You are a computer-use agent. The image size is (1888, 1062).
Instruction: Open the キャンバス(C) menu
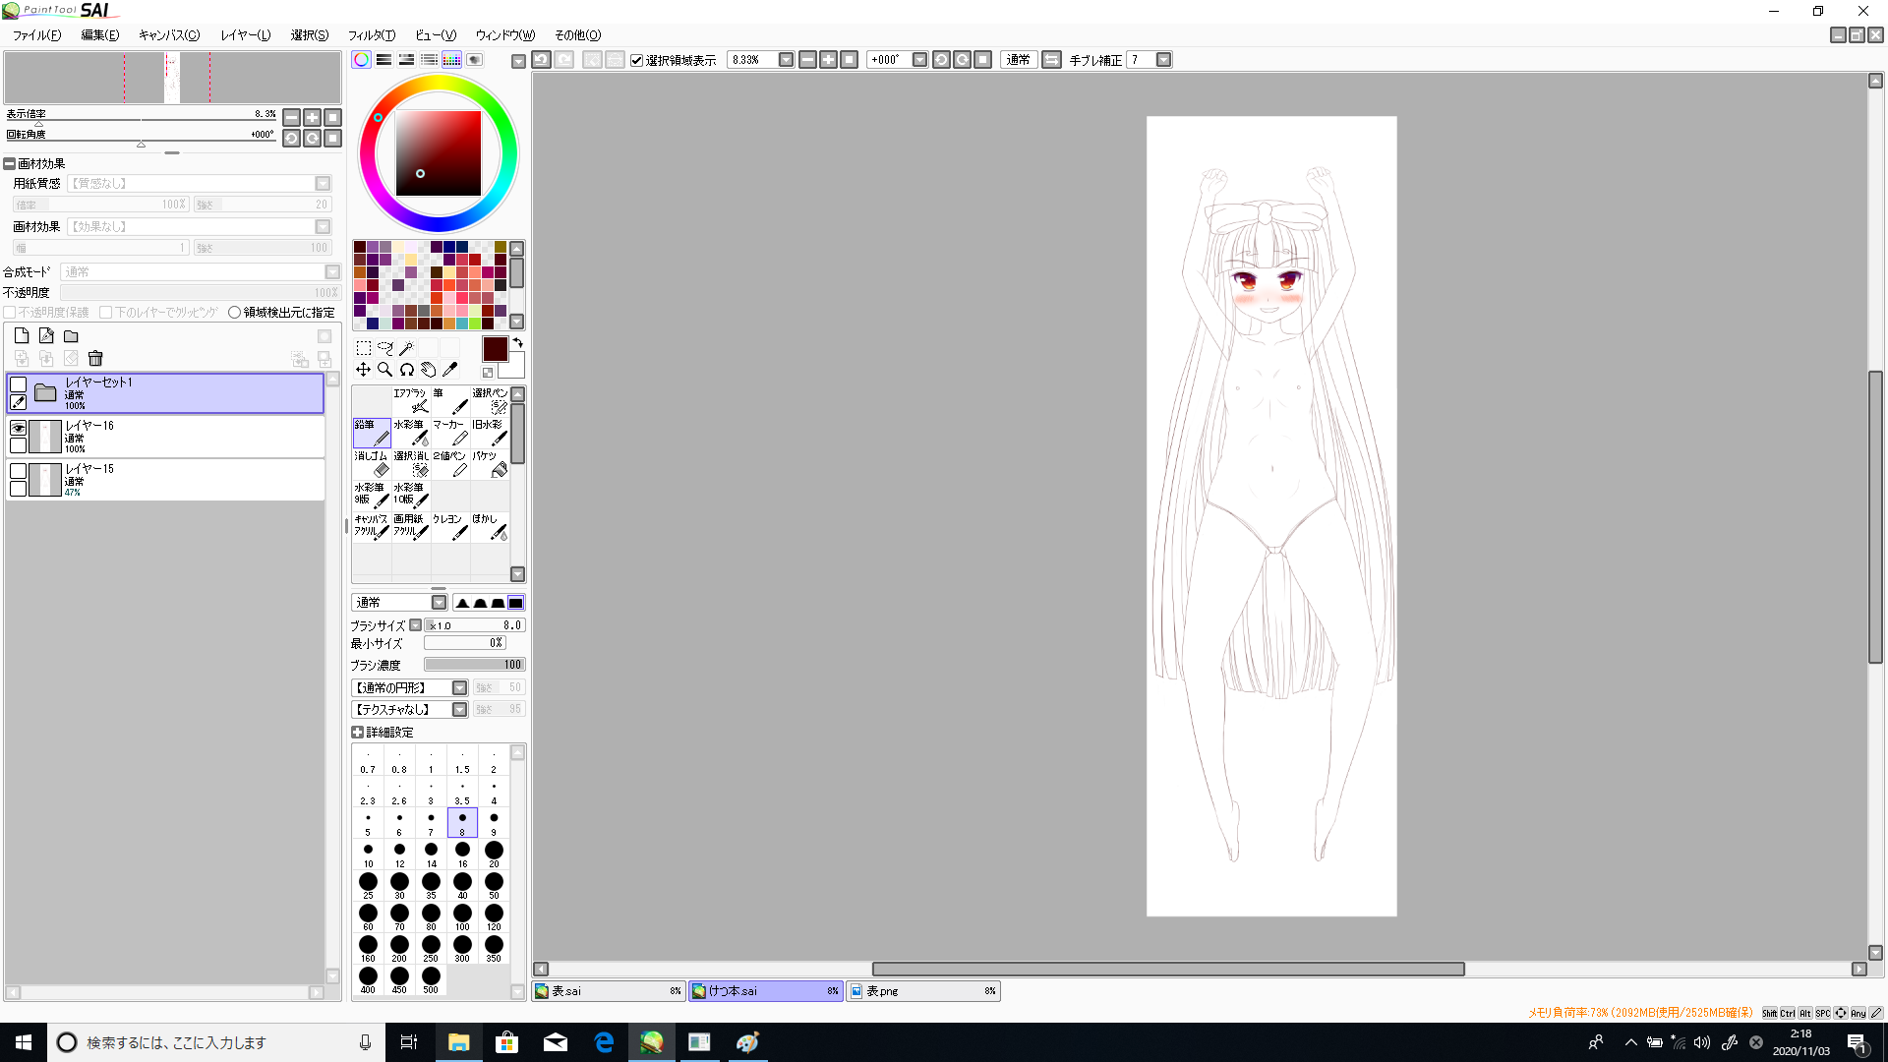(169, 35)
